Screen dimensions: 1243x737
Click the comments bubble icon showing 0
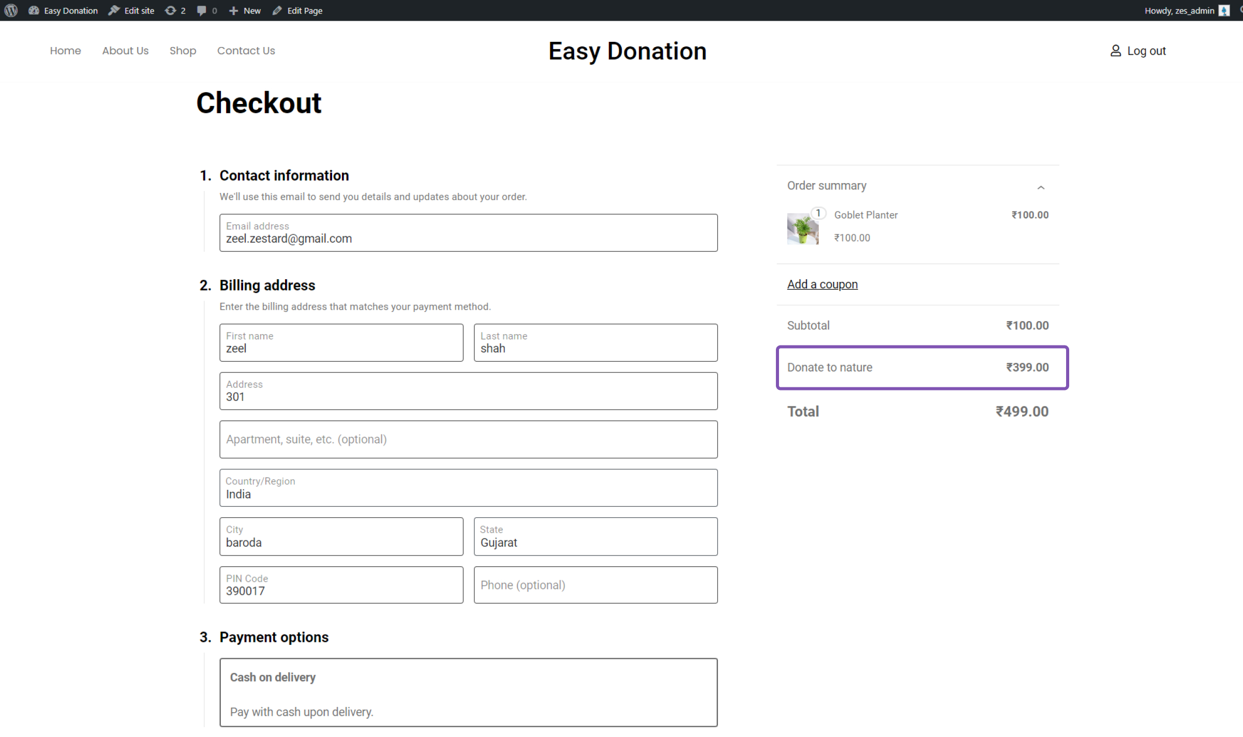[x=202, y=10]
